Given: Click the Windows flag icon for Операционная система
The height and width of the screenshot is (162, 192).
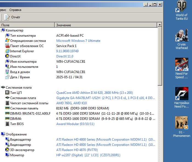Looking at the screenshot, I should (x=7, y=40).
